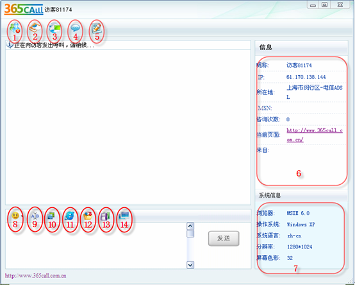355x285 pixels.
Task: Click the purple floppy disk save icon
Action: [x=106, y=216]
